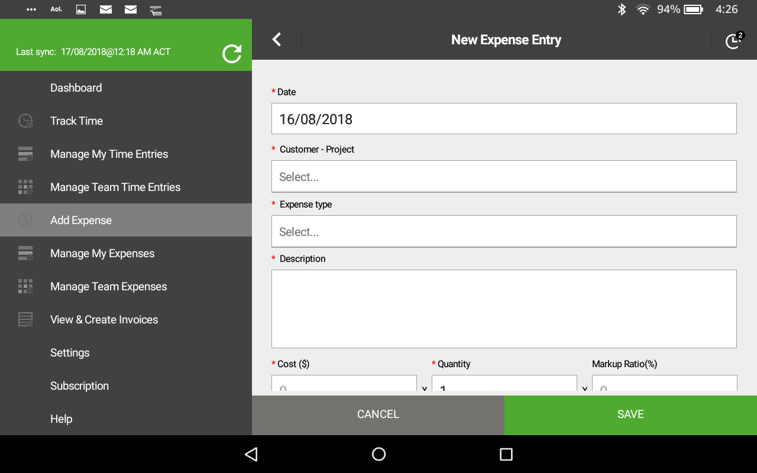Viewport: 757px width, 473px height.
Task: Click the Add Expense dollar icon
Action: click(25, 220)
